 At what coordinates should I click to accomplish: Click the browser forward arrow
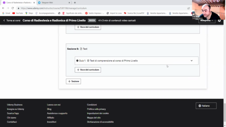(x=8, y=8)
